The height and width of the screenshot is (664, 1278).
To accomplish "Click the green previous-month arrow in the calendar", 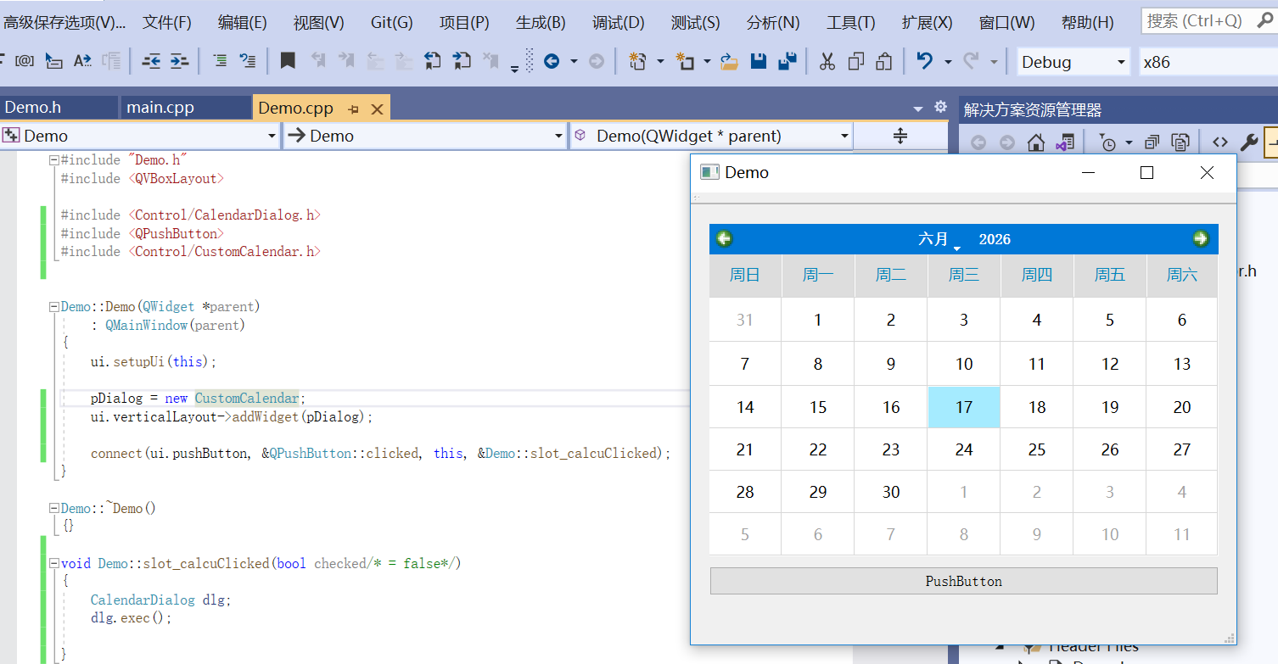I will pos(724,238).
